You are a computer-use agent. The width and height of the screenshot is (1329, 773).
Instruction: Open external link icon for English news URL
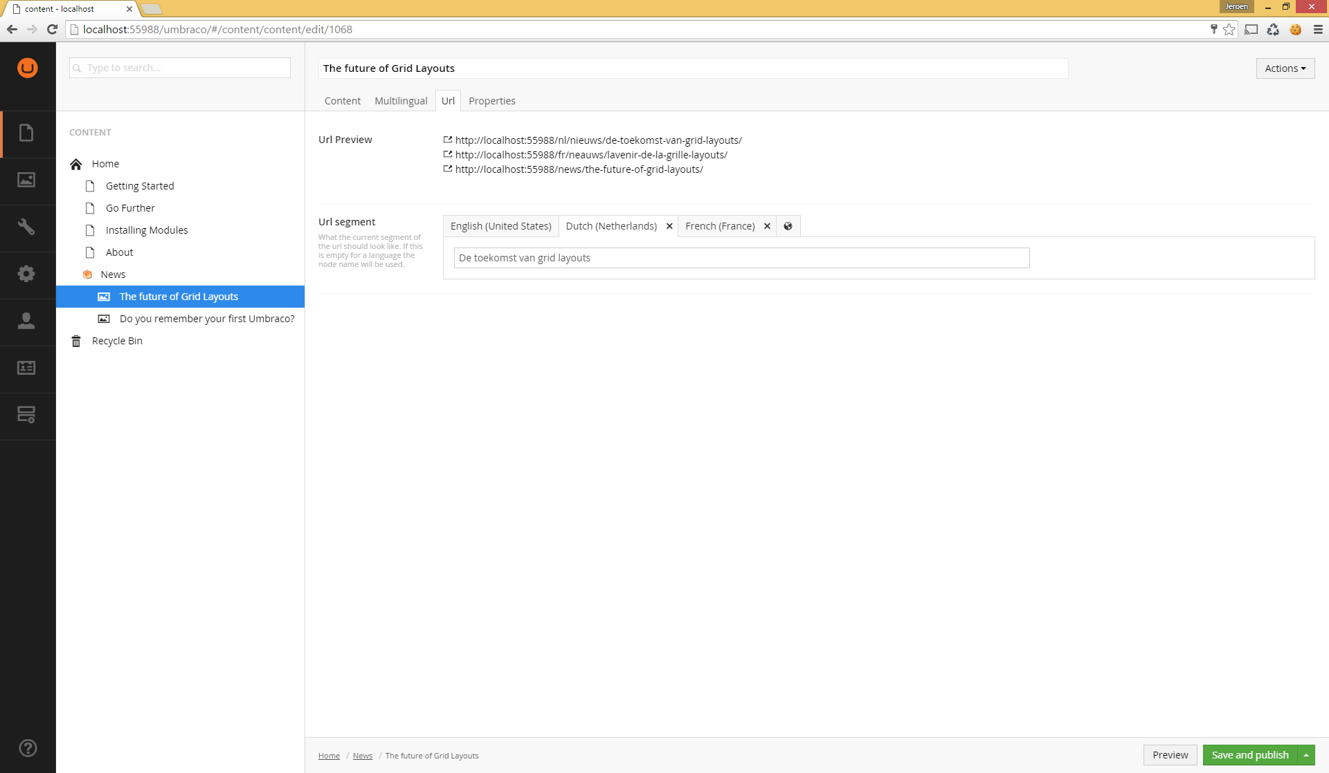(x=448, y=169)
